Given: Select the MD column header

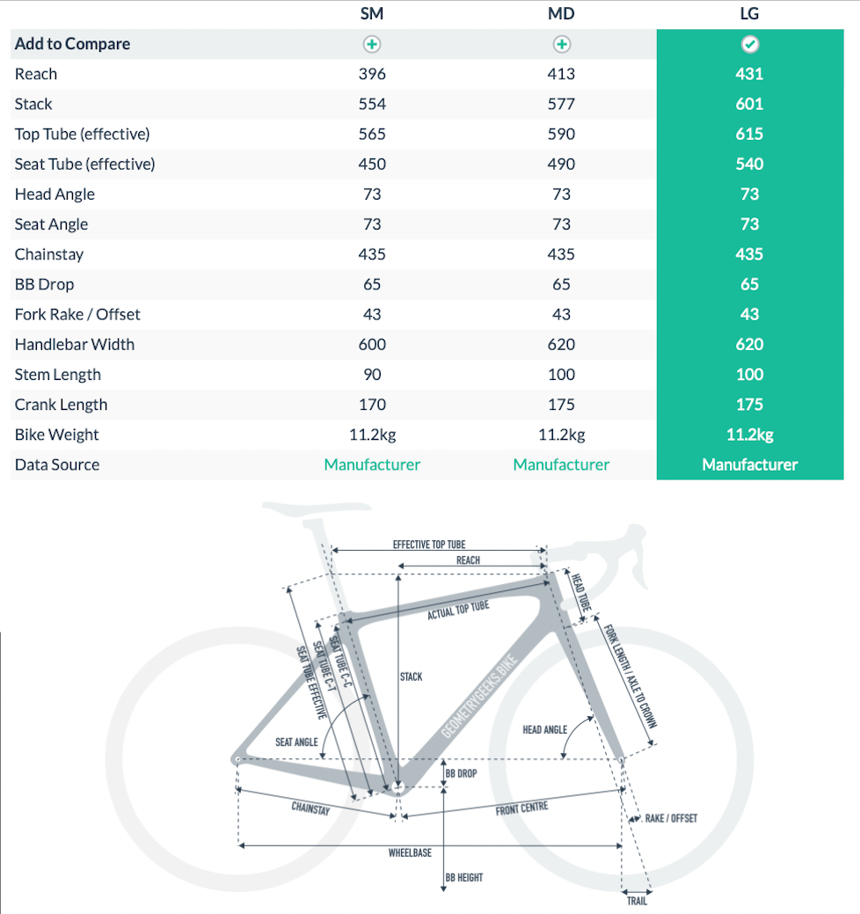Looking at the screenshot, I should click(561, 13).
